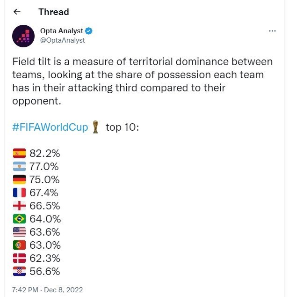289x297 pixels.
Task: Open the 7:42 PM Dec 8, 2022 timestamp
Action: click(47, 290)
